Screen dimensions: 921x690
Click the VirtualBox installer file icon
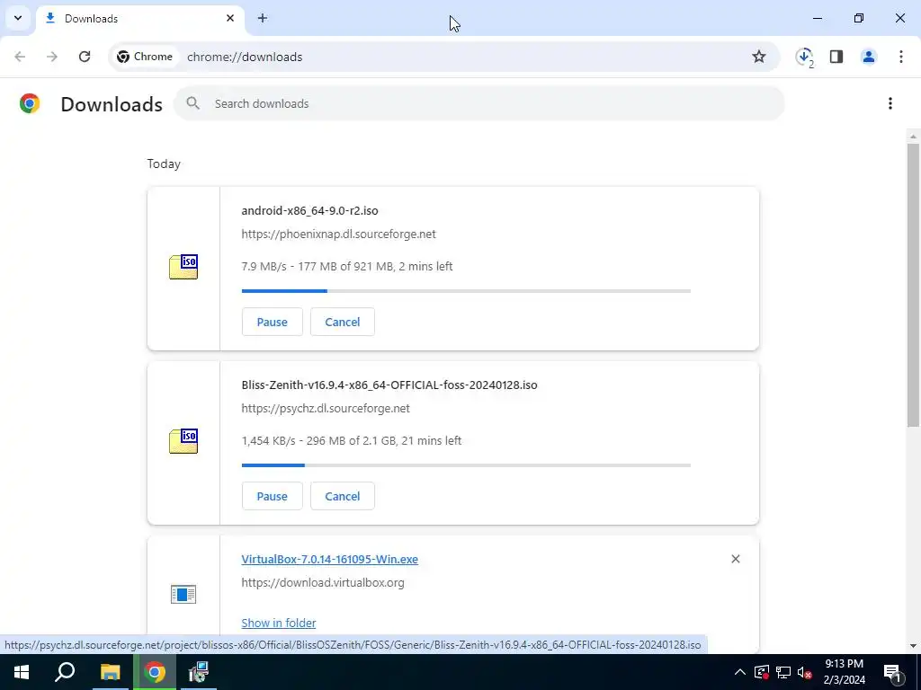click(183, 595)
